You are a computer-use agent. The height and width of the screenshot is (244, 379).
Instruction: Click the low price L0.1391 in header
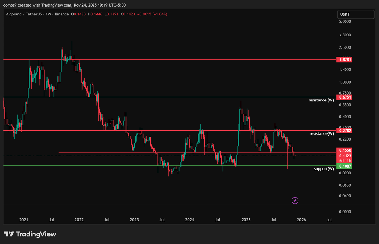click(x=112, y=14)
